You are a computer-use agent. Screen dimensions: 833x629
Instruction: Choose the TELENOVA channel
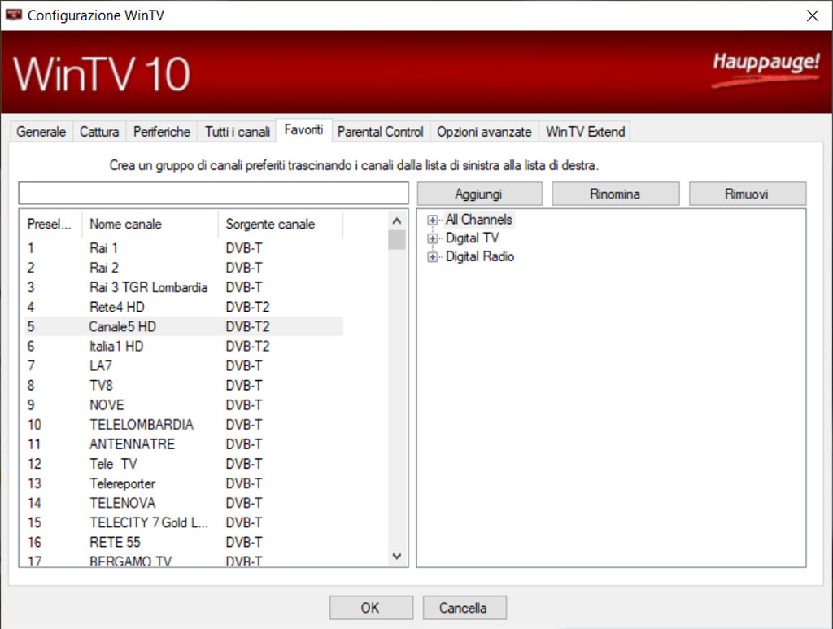(184, 504)
